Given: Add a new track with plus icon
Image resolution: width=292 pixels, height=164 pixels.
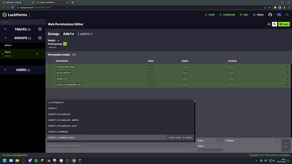Looking at the screenshot, I should coord(40,29).
